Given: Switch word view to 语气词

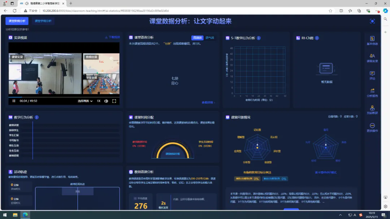Looking at the screenshot, I should [x=209, y=37].
